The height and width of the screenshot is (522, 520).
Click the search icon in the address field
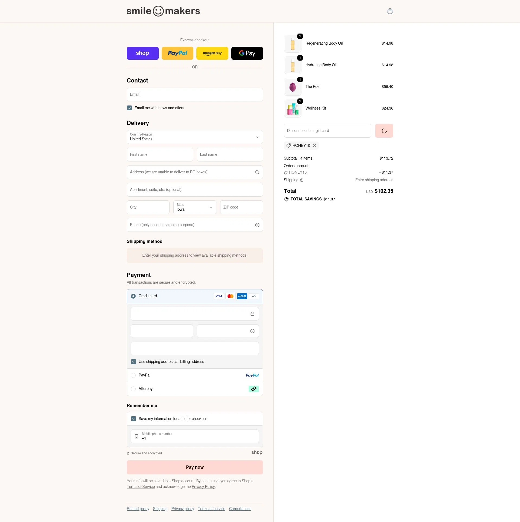(257, 172)
